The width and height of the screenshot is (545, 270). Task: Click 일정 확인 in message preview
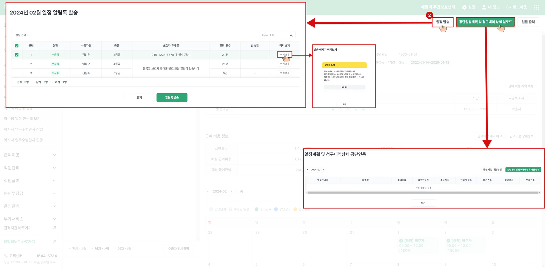[344, 87]
